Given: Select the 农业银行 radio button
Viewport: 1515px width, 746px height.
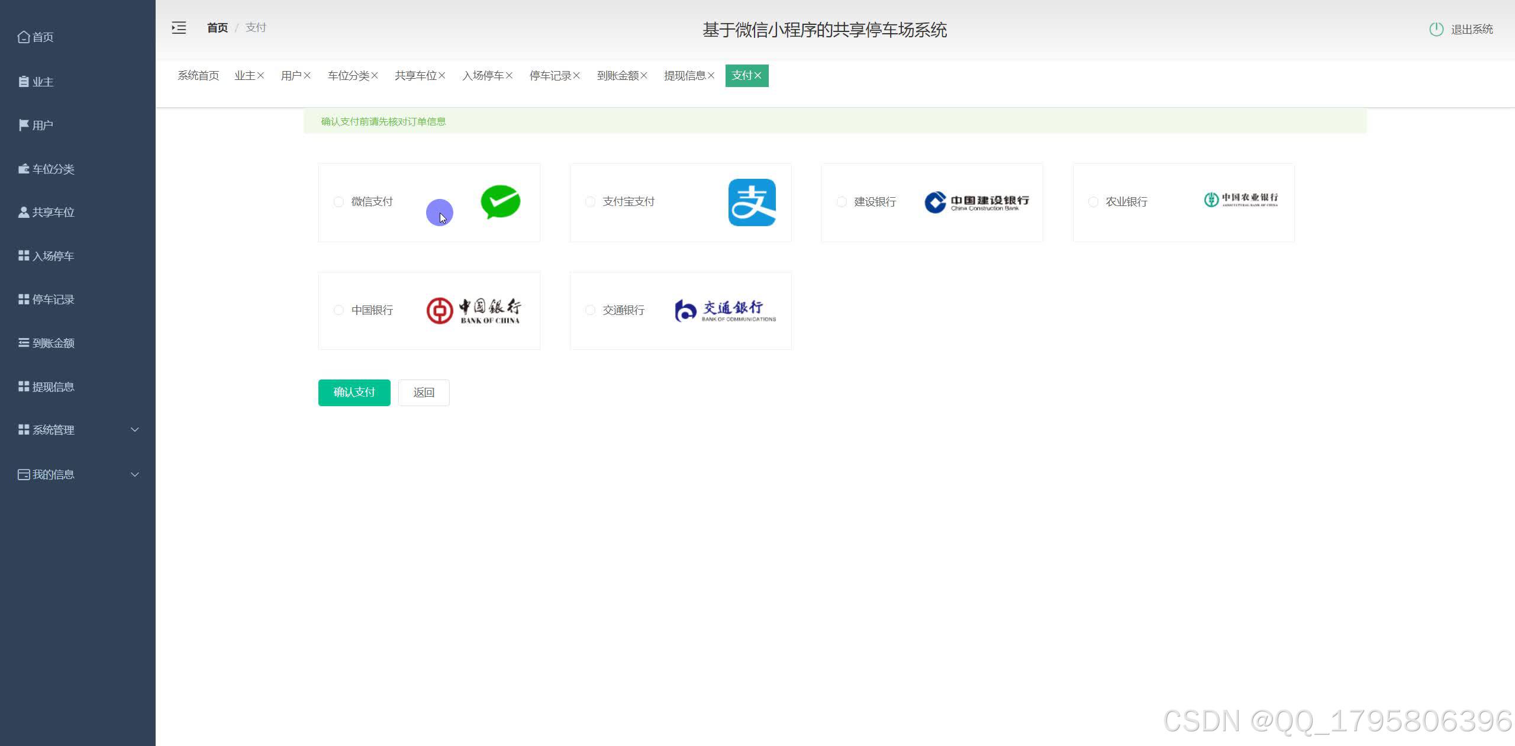Looking at the screenshot, I should pyautogui.click(x=1093, y=202).
